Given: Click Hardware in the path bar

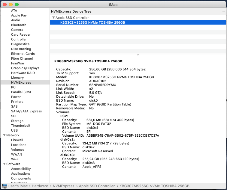Looking at the screenshot, I should [x=40, y=186].
